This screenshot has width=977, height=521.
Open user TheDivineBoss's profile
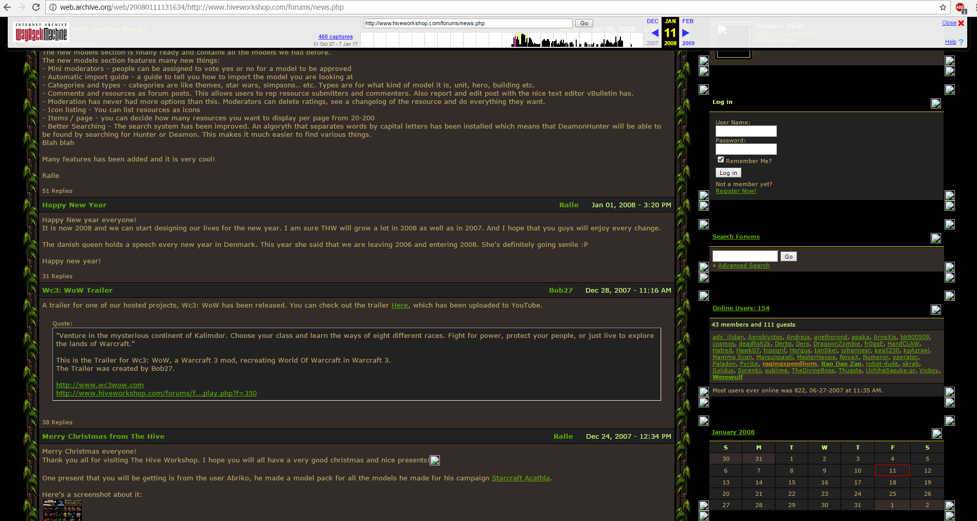click(x=813, y=370)
